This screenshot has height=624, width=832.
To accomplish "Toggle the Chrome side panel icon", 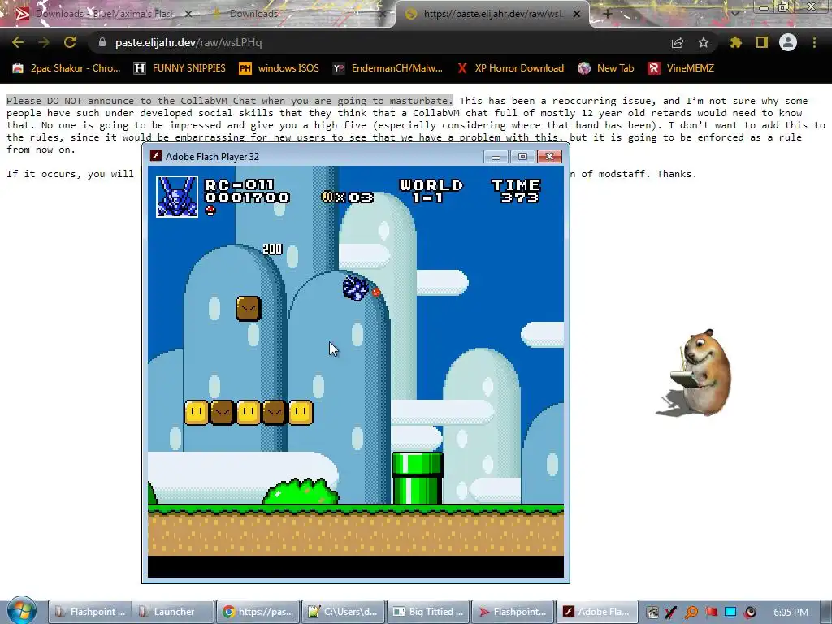I will pyautogui.click(x=762, y=42).
